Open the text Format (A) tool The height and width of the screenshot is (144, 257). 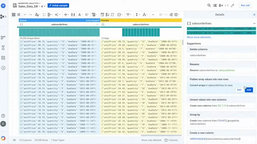click(80, 15)
